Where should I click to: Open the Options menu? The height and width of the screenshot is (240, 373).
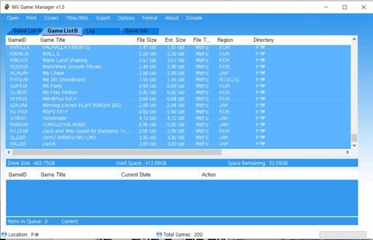126,18
